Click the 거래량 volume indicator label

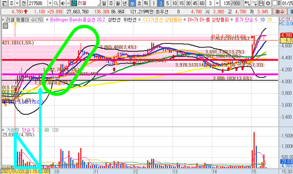12,130
